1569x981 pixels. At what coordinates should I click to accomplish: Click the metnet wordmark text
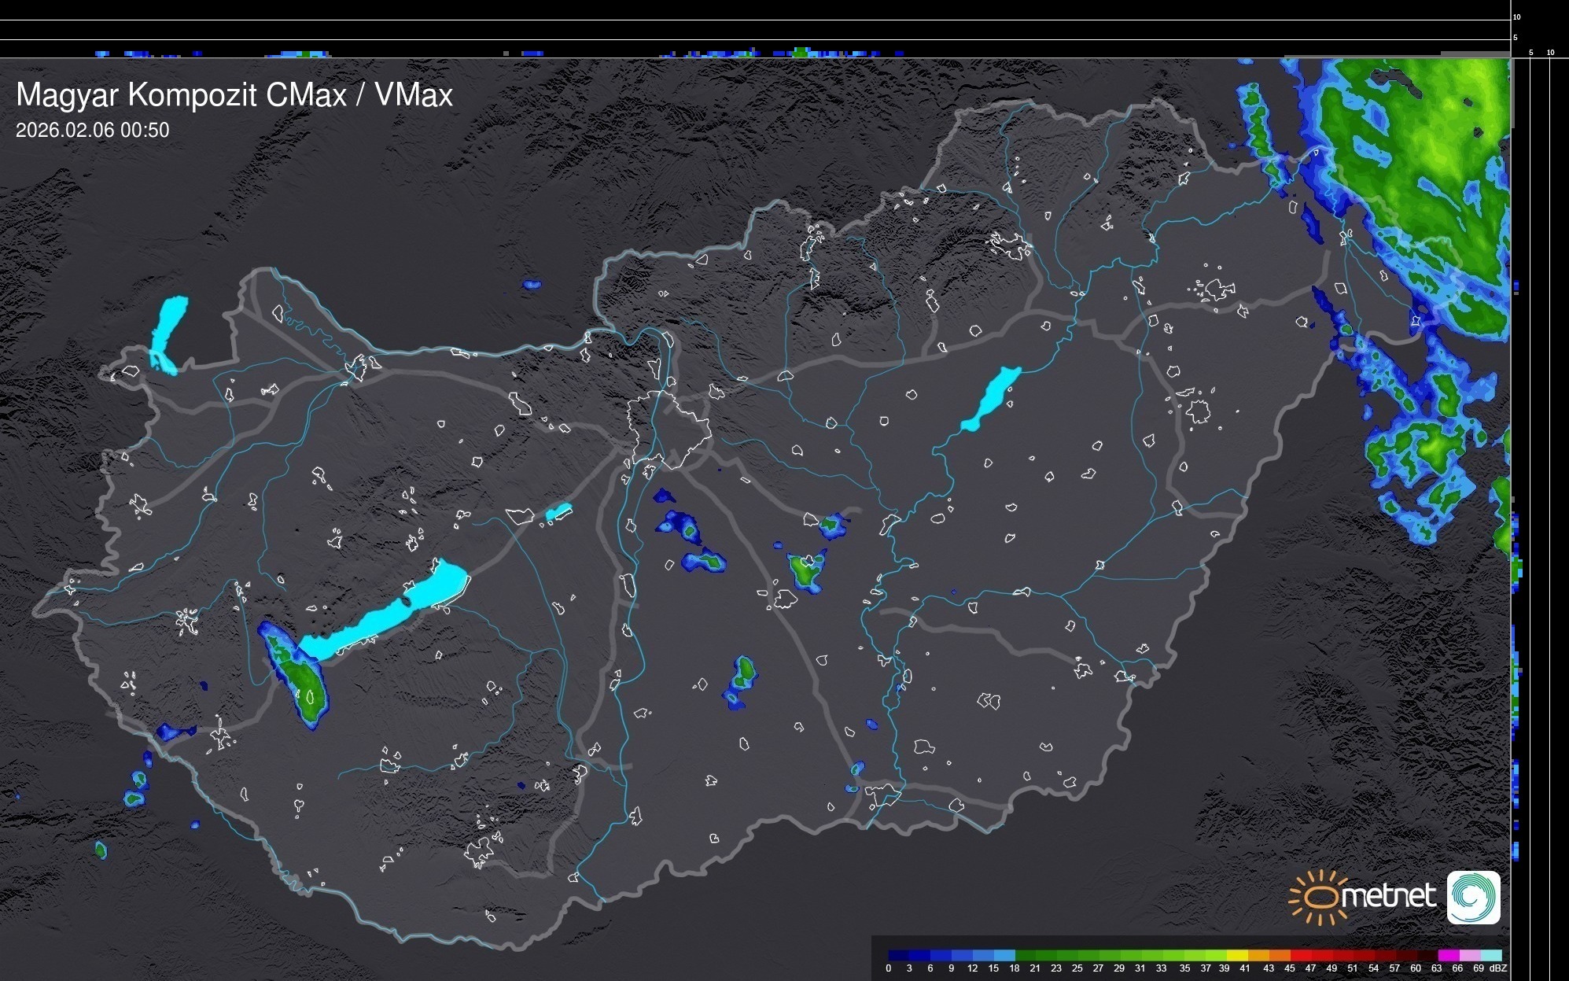[1389, 896]
